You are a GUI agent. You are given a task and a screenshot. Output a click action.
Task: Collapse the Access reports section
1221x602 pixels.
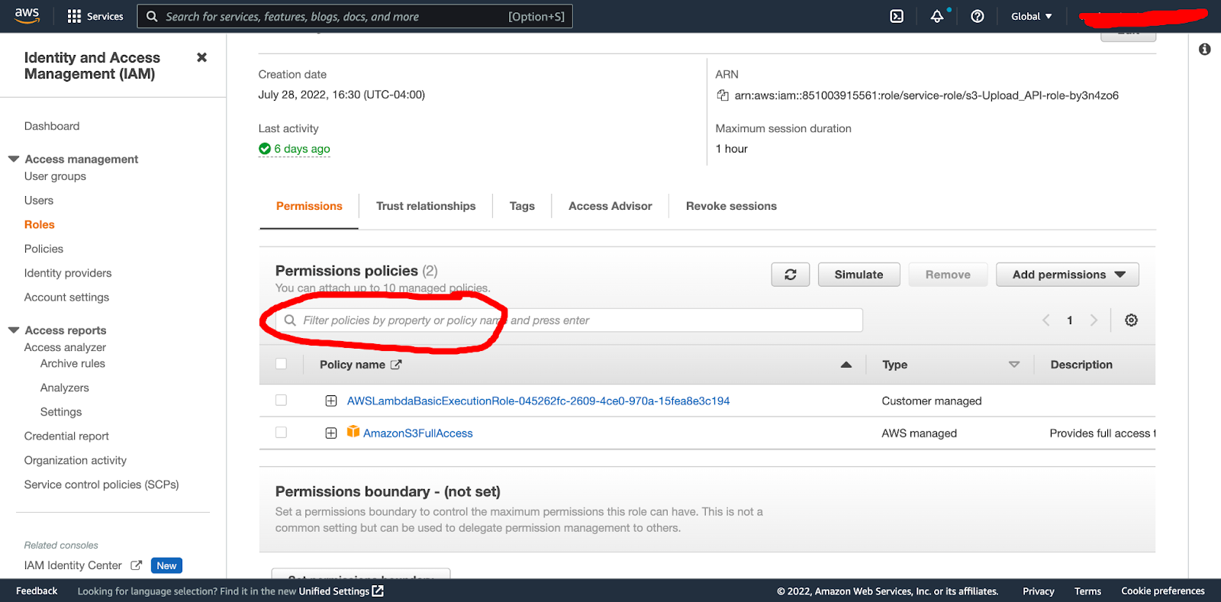pyautogui.click(x=14, y=330)
